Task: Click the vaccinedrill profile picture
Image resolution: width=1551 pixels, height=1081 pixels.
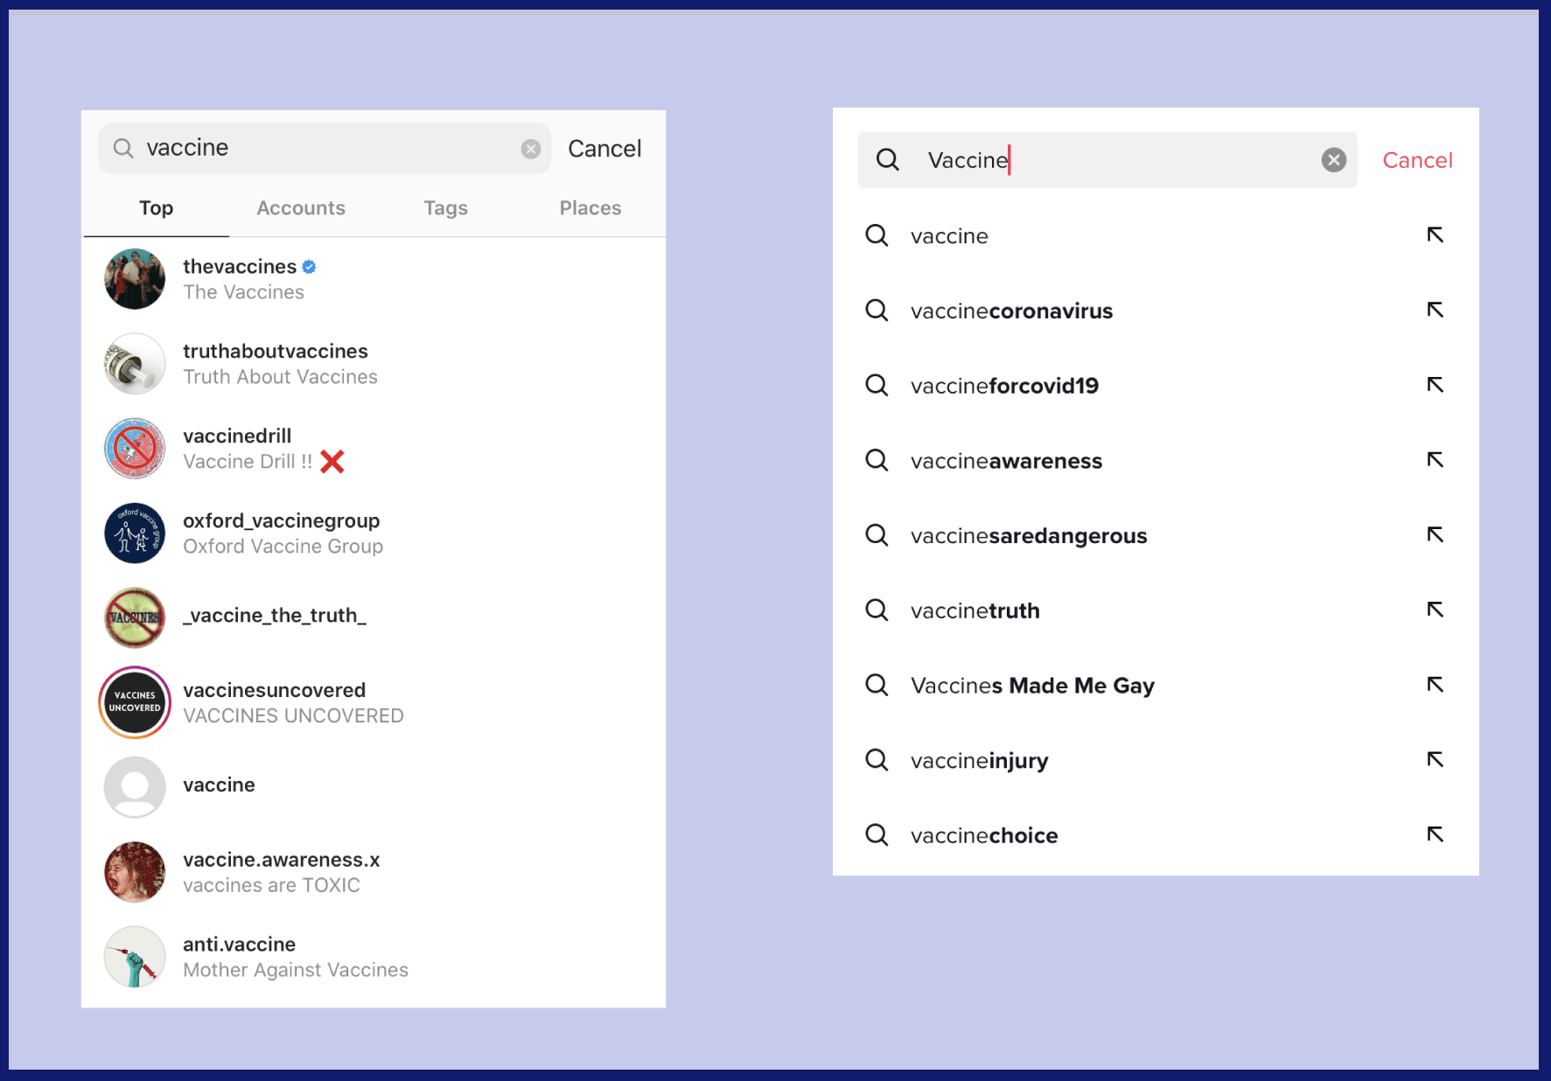Action: (134, 448)
